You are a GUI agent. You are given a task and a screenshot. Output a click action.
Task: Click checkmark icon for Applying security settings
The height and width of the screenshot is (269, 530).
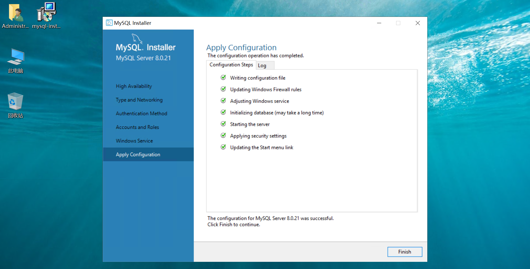[x=223, y=135]
